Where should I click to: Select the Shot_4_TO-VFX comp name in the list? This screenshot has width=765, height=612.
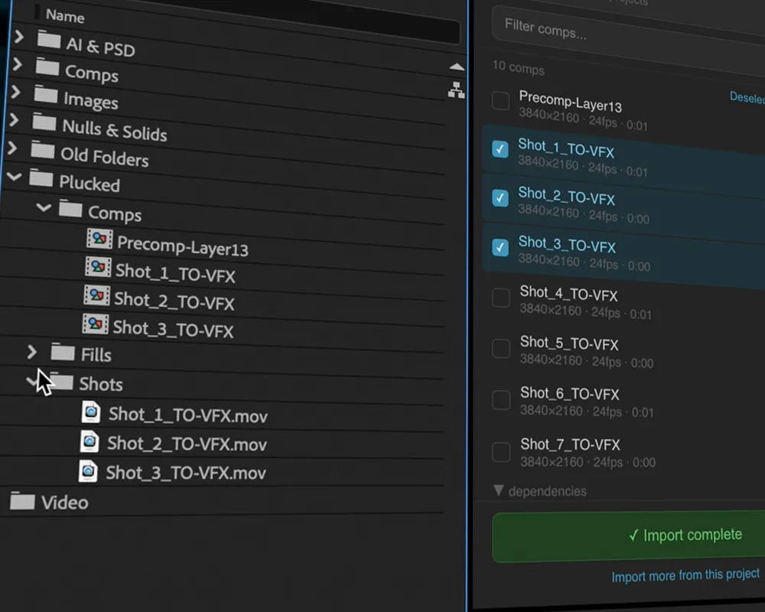coord(568,293)
